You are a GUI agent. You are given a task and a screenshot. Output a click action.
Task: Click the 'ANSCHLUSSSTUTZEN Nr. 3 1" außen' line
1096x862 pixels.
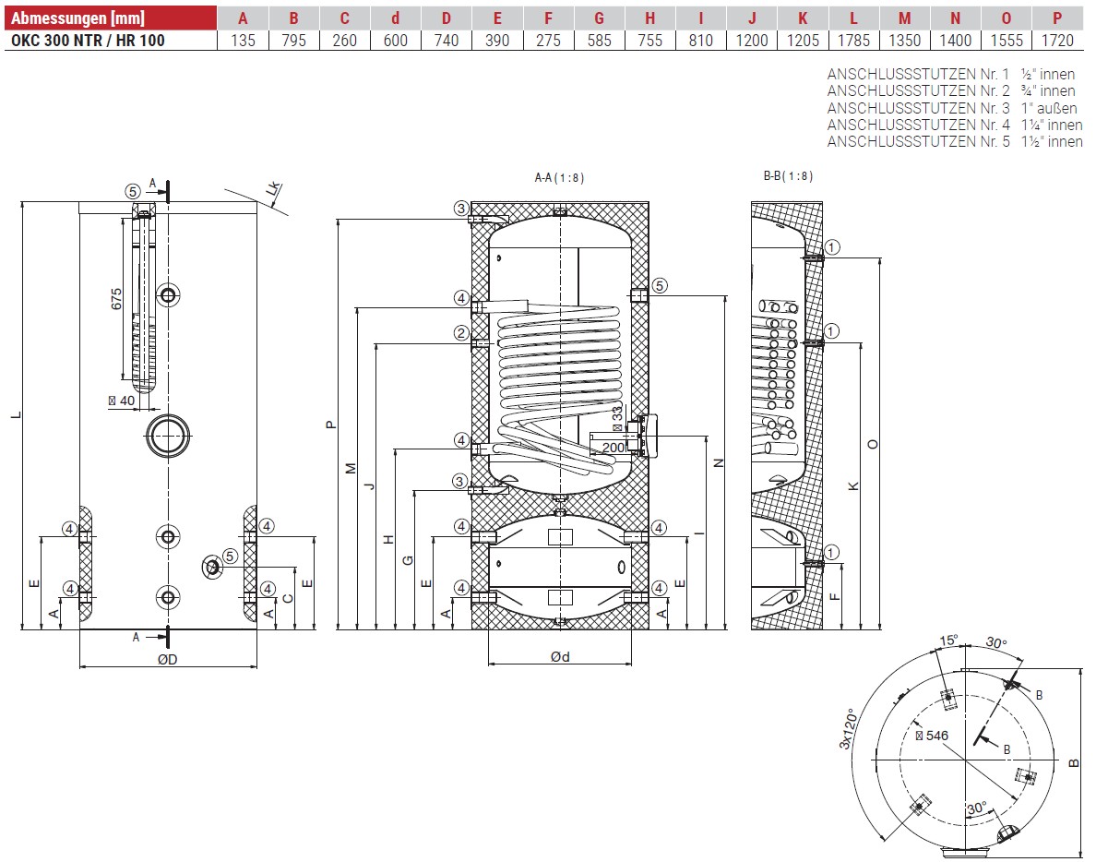point(952,108)
